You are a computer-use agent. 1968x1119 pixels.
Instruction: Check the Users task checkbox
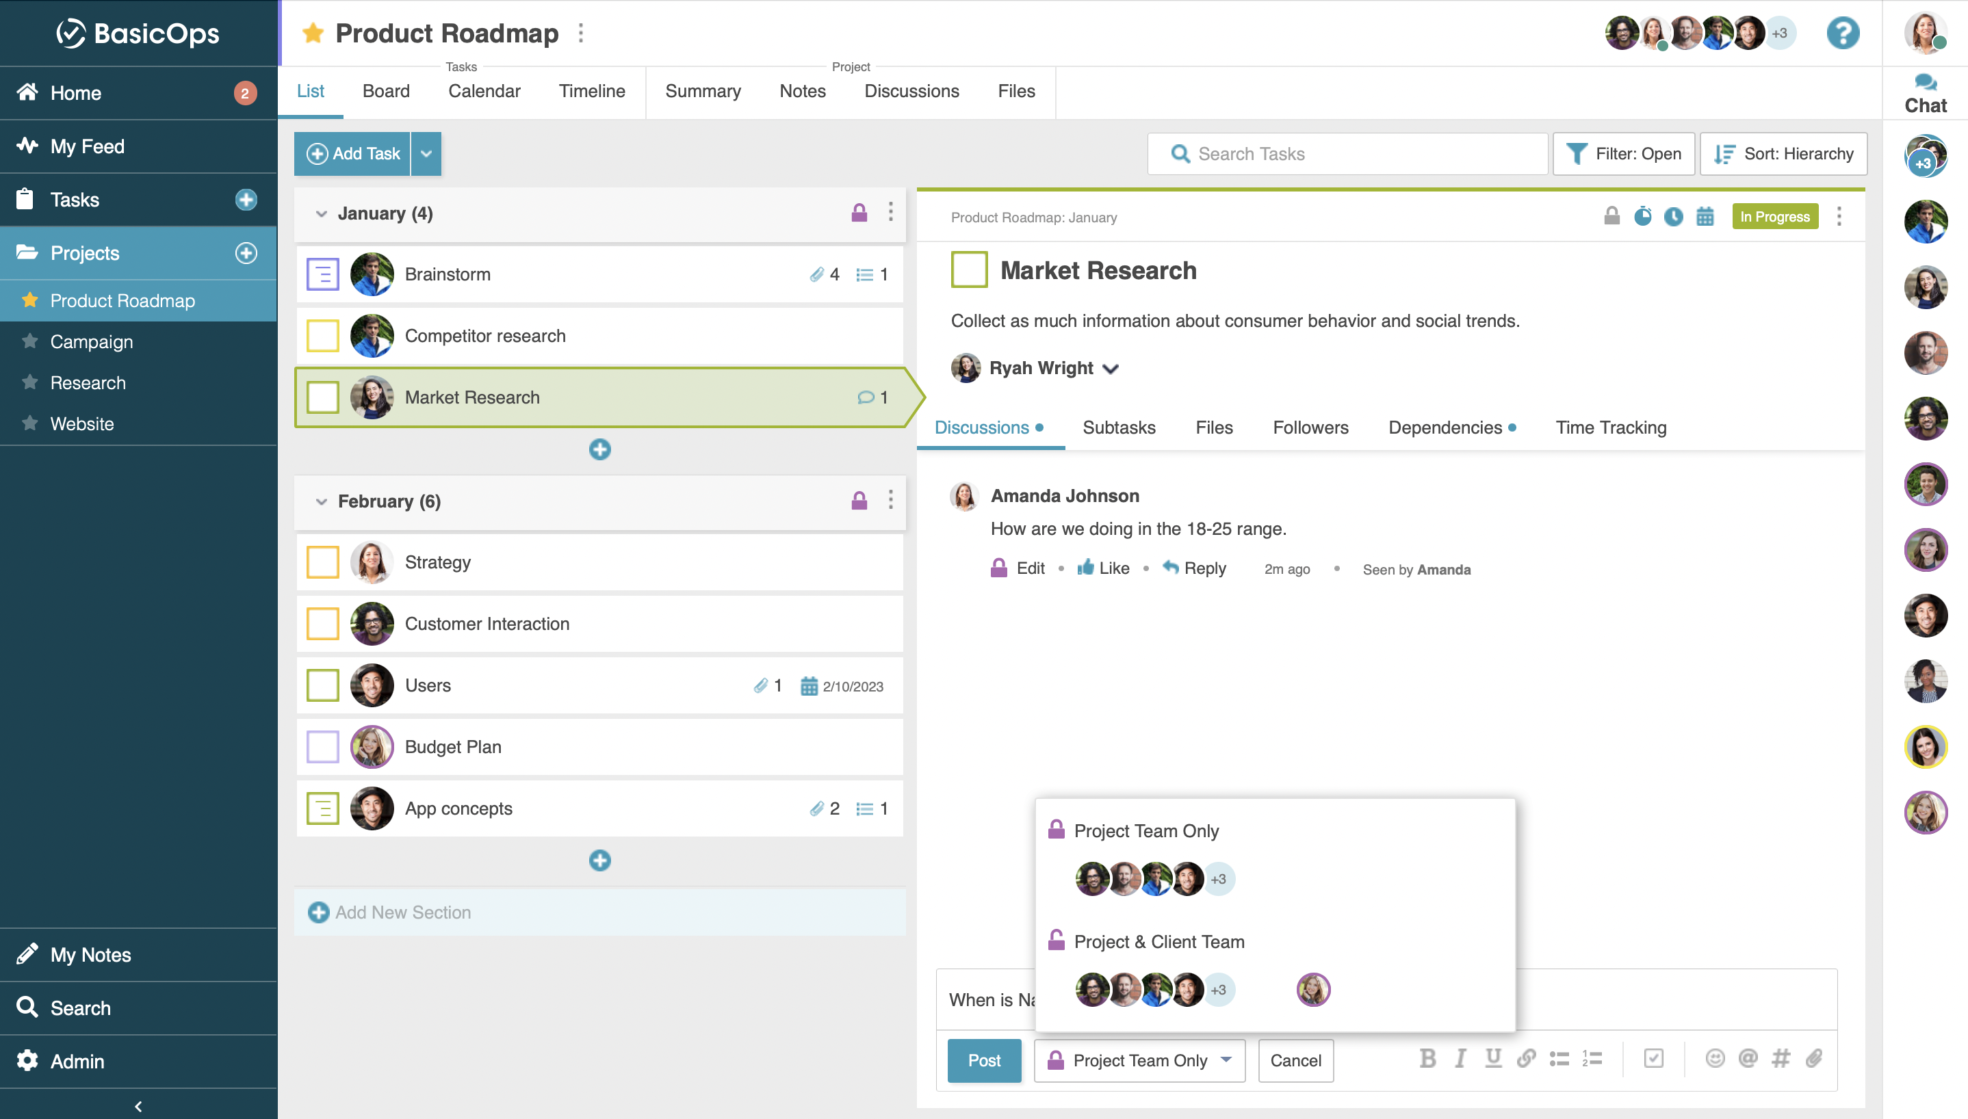pos(322,685)
